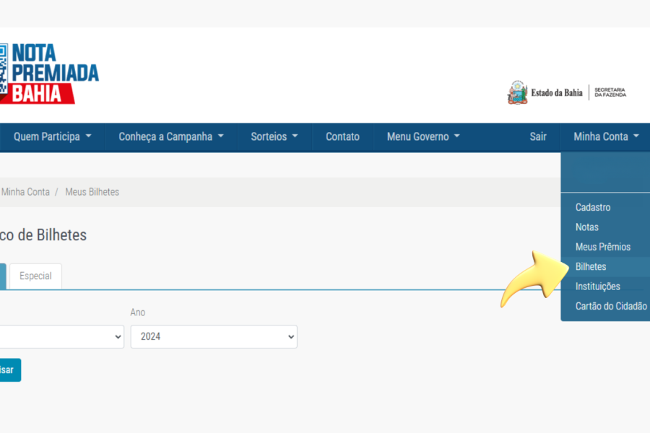Expand the Quem Participa menu
This screenshot has width=650, height=433.
click(x=52, y=136)
